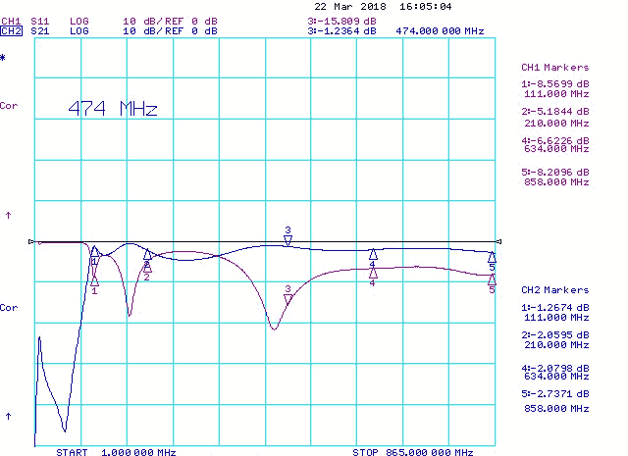Click the active marker readout '3:-1.2364 dB'
This screenshot has width=628, height=456.
tap(342, 31)
